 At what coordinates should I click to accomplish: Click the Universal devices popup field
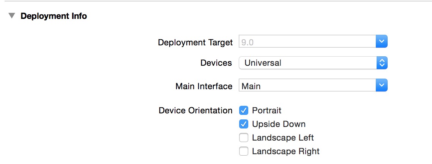point(307,63)
